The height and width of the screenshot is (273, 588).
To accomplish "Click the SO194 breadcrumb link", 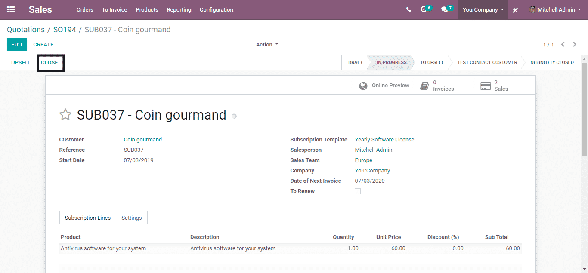I will click(x=65, y=30).
